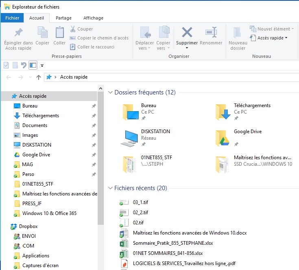Select the Google Drive folder icon in Dossiers fréquents

click(x=223, y=138)
